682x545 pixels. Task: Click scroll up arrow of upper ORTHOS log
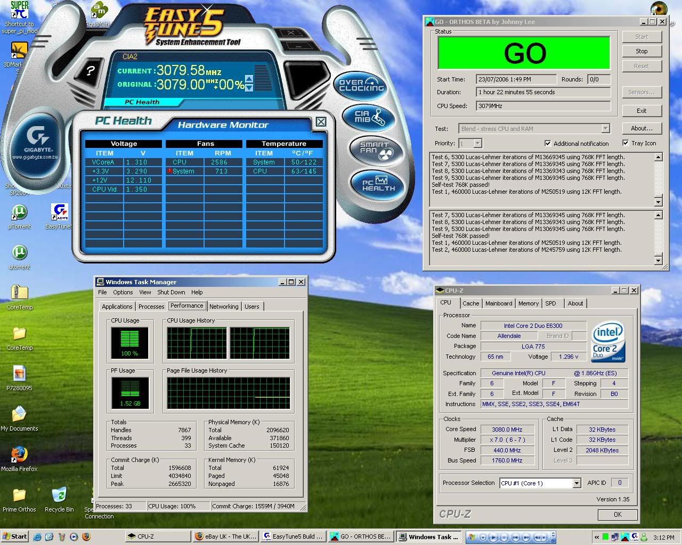[x=659, y=157]
